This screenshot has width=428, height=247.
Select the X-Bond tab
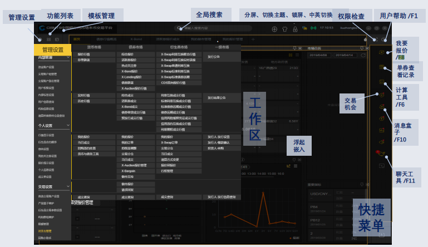coord(136,39)
